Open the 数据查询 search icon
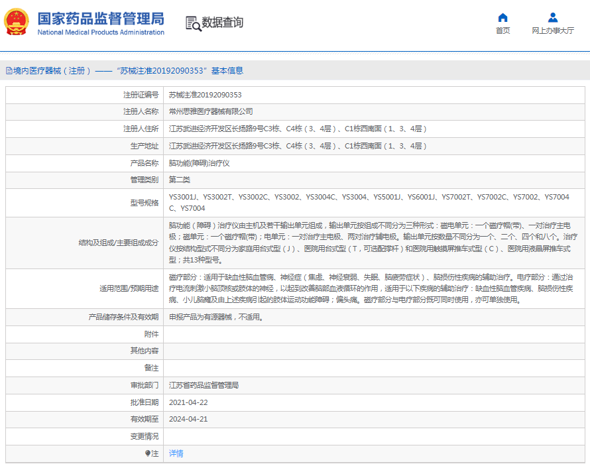The height and width of the screenshot is (468, 590). (194, 24)
